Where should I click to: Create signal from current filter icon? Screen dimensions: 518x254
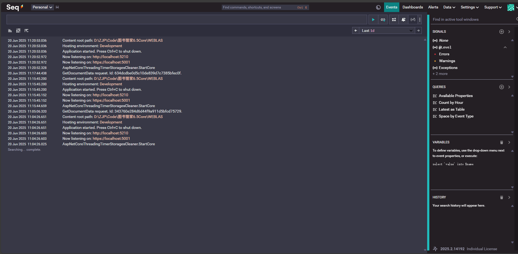[413, 20]
